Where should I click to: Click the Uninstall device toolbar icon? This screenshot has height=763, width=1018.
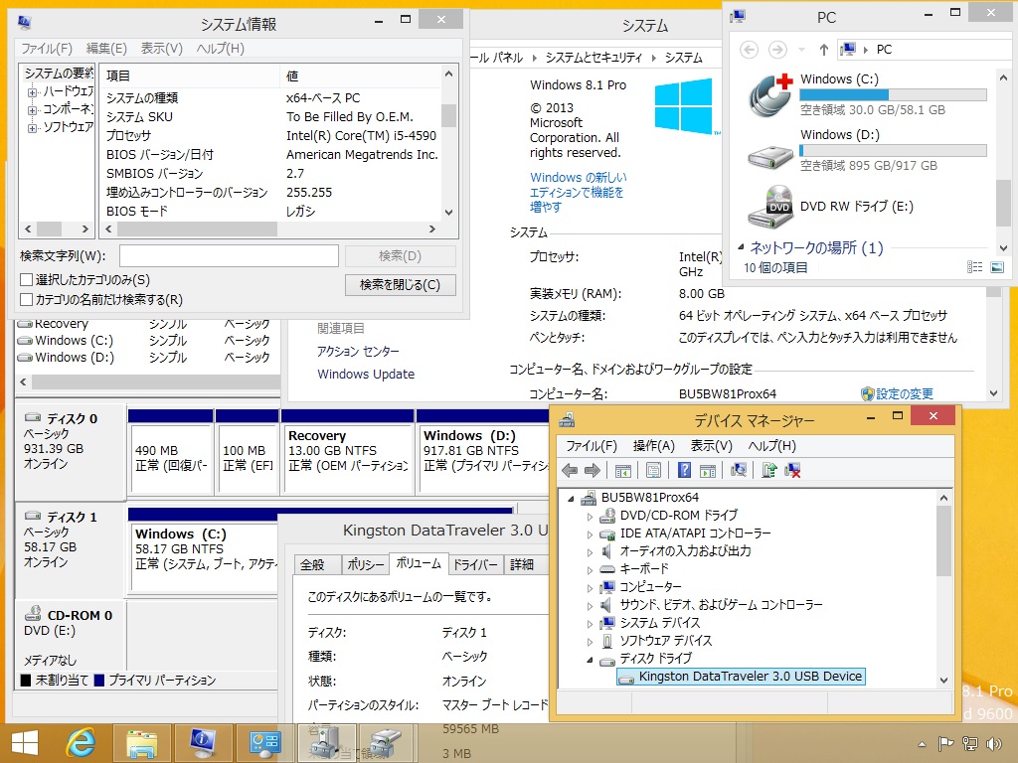pos(792,470)
